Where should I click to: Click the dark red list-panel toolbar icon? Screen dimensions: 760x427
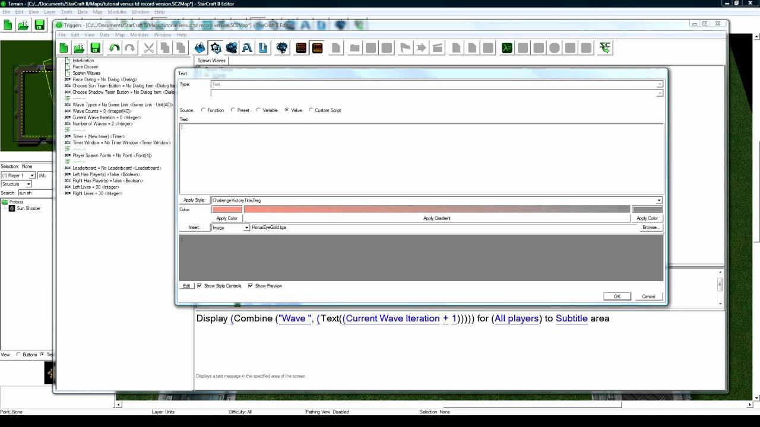click(301, 48)
